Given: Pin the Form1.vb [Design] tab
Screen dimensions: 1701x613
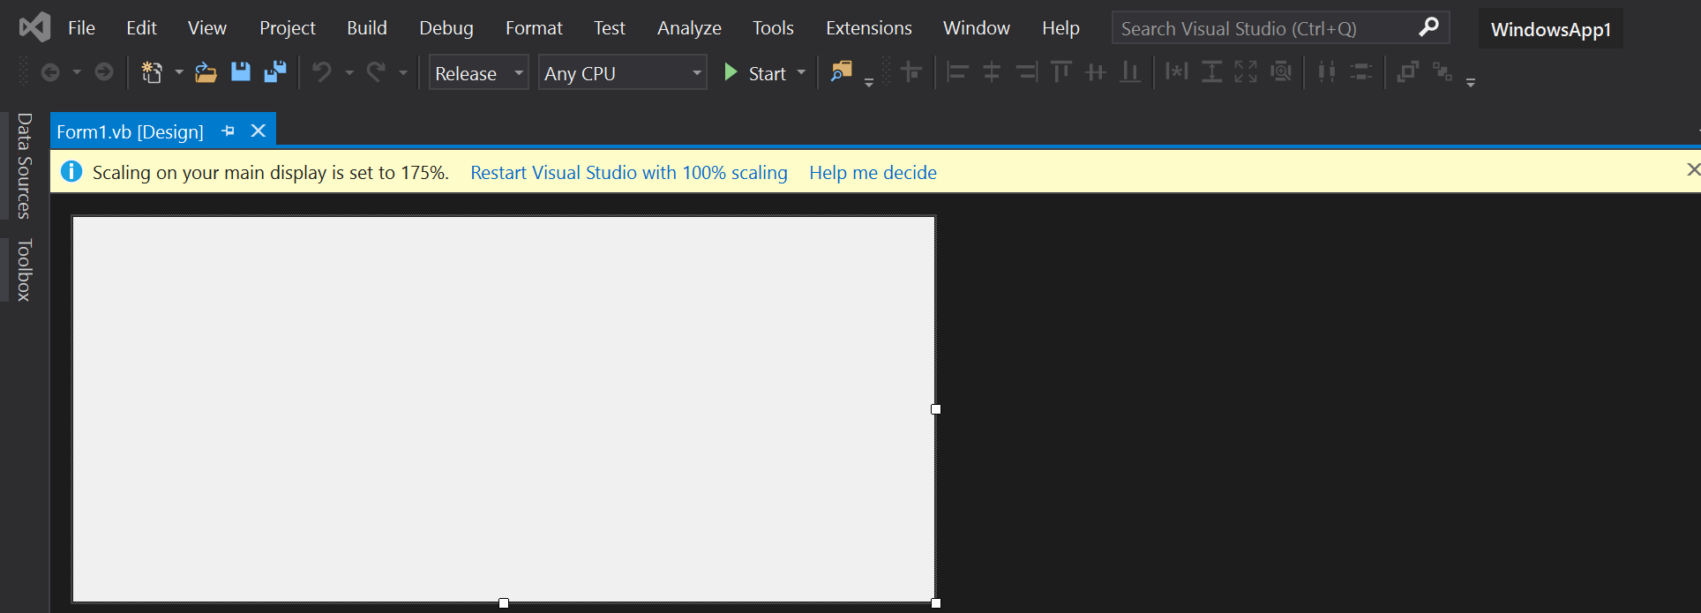Looking at the screenshot, I should 229,131.
